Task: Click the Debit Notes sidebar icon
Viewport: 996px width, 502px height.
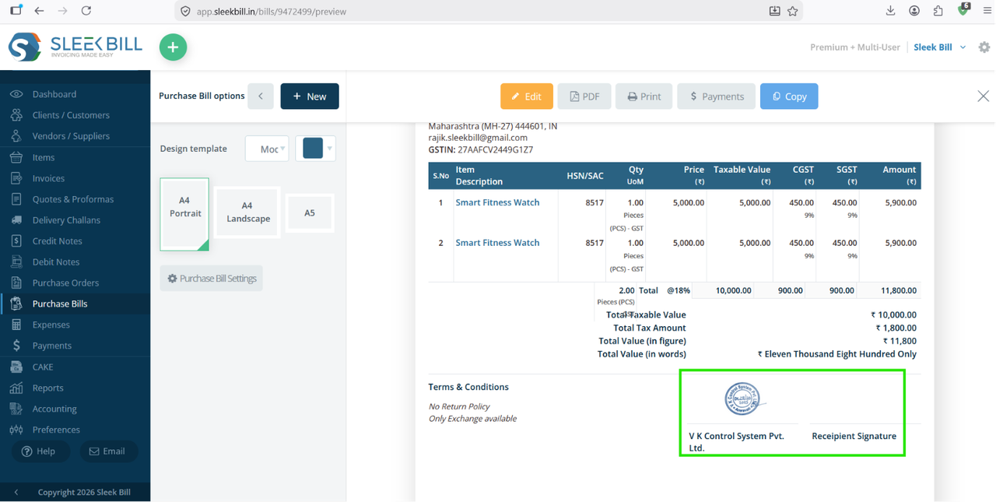Action: (16, 262)
